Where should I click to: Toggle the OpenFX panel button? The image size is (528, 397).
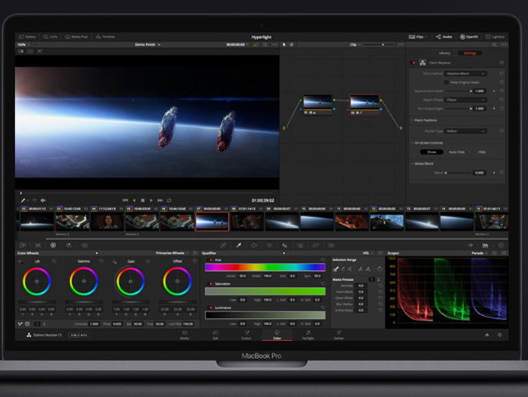[x=469, y=37]
